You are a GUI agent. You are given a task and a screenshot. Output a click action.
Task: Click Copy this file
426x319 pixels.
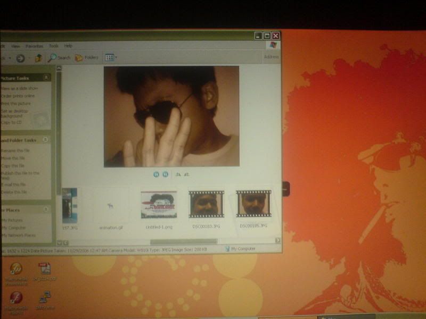point(13,166)
